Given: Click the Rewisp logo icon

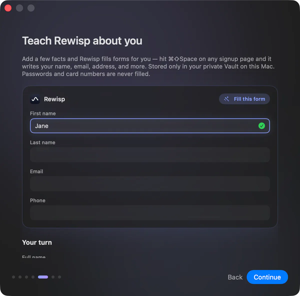Looking at the screenshot, I should [x=35, y=99].
